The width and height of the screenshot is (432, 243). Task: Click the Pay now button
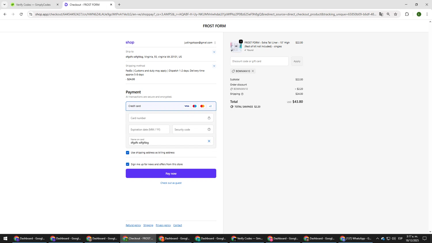tap(171, 173)
